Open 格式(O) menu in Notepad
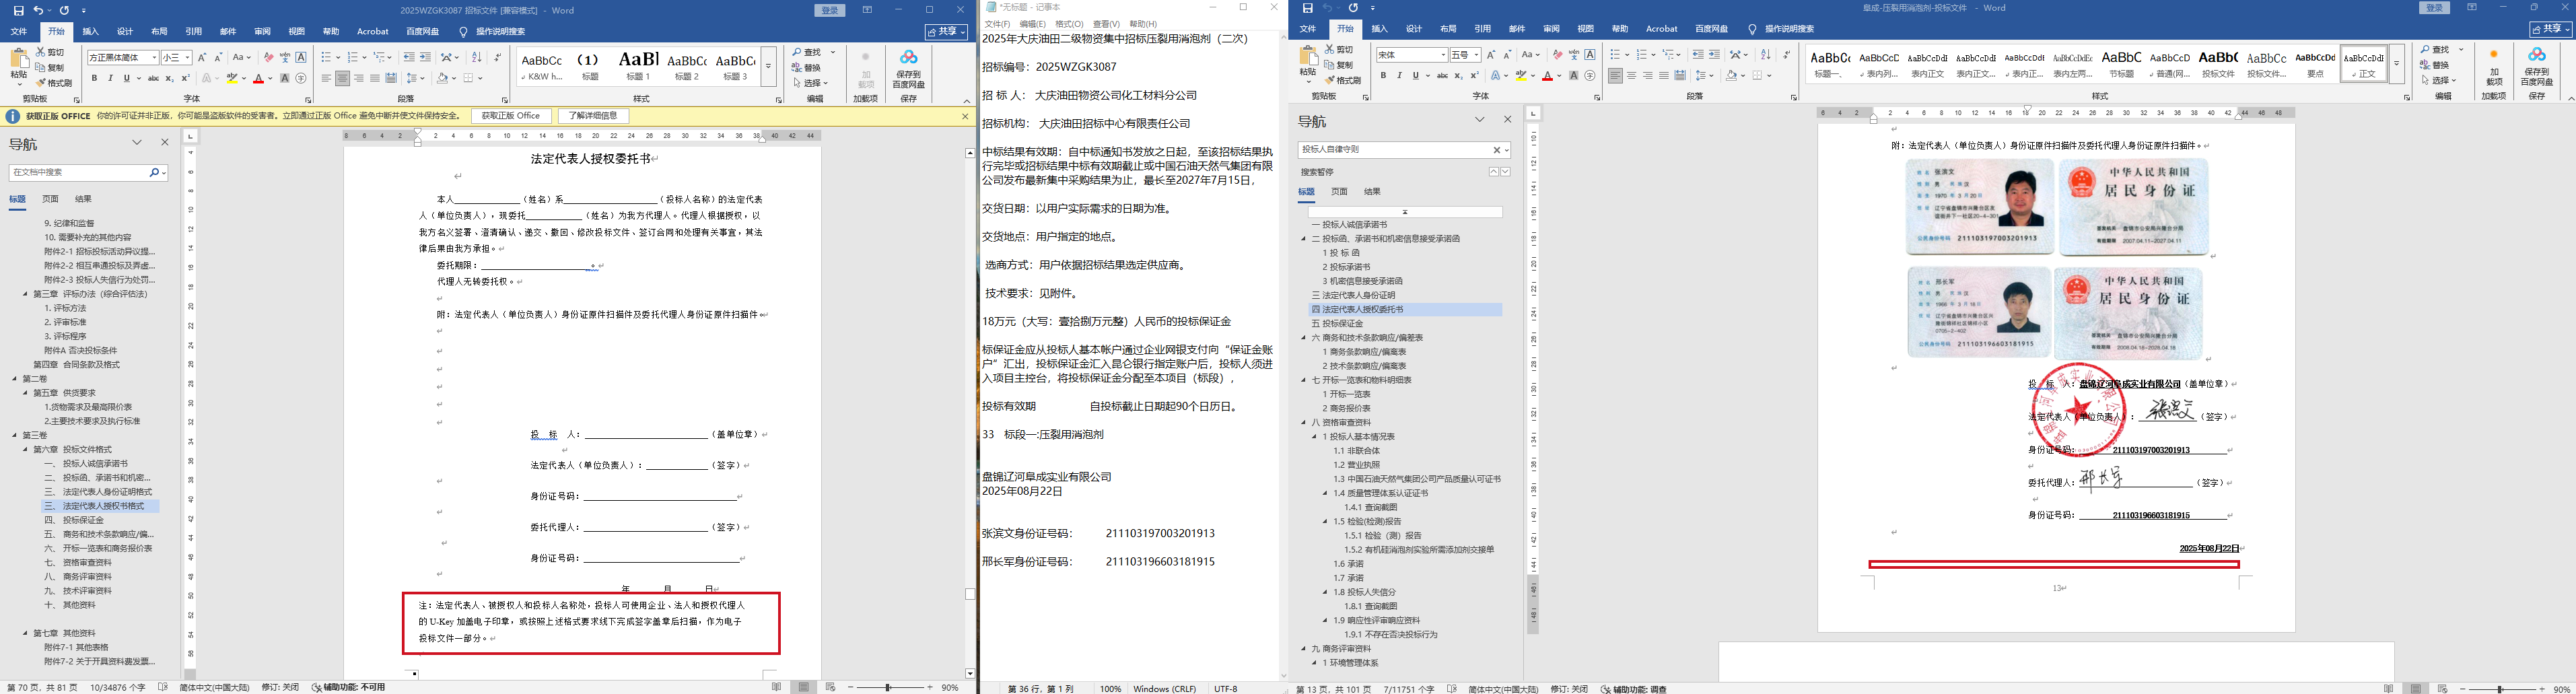The height and width of the screenshot is (694, 2576). [1069, 24]
